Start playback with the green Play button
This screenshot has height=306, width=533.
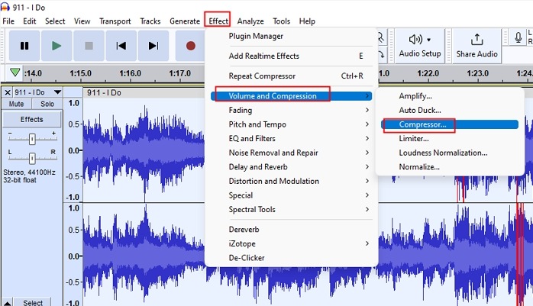coord(57,46)
